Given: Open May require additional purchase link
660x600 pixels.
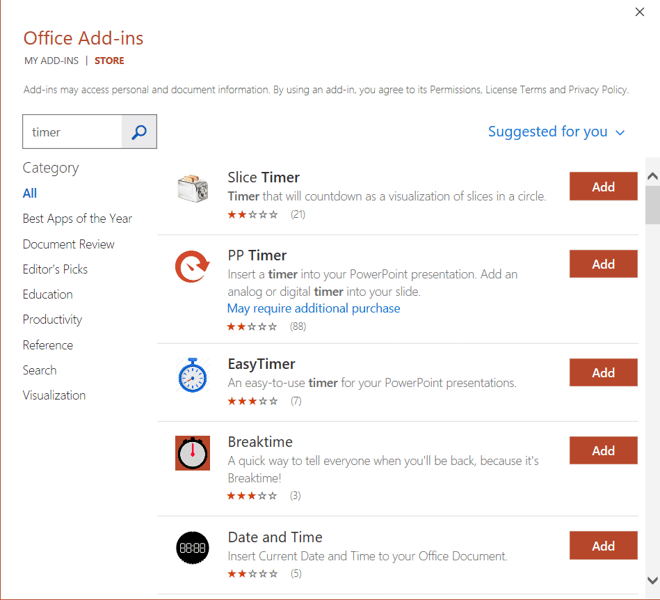Looking at the screenshot, I should [314, 308].
